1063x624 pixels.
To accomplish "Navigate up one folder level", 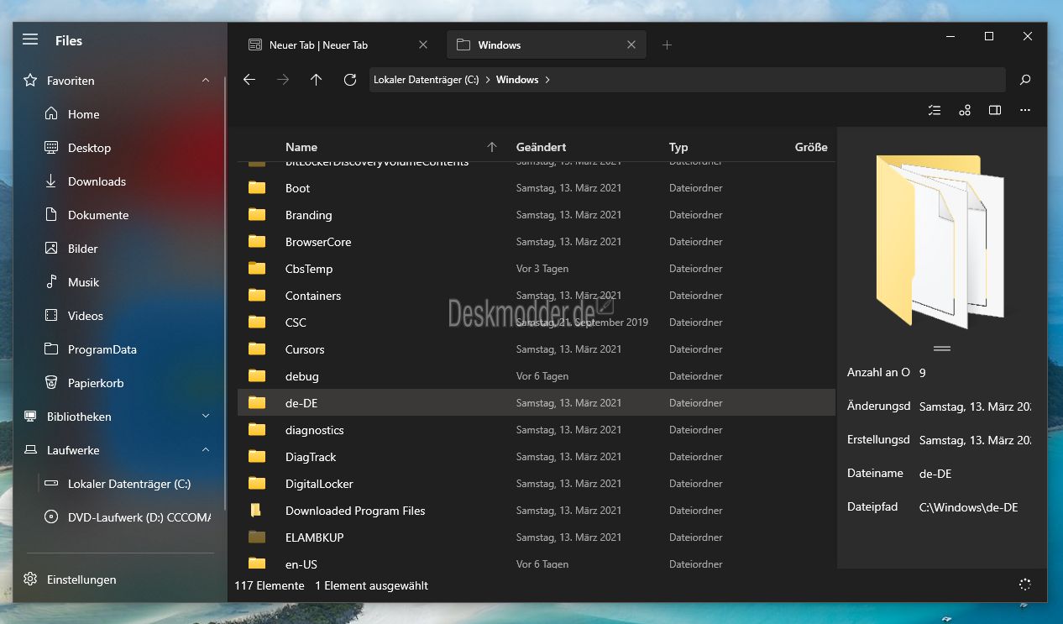I will click(x=316, y=80).
